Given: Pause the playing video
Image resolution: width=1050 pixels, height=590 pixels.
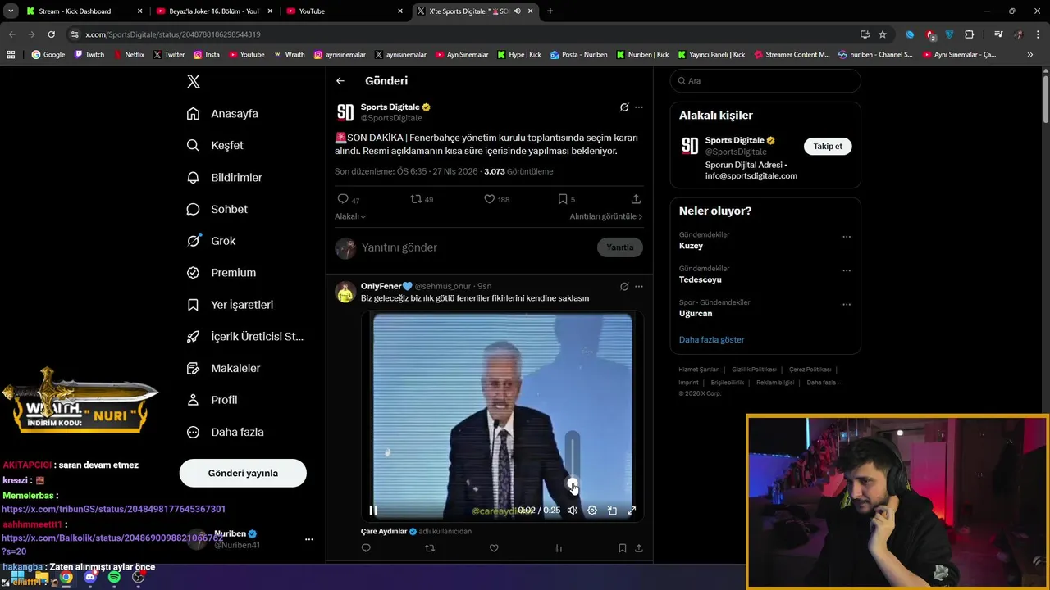Looking at the screenshot, I should point(373,511).
